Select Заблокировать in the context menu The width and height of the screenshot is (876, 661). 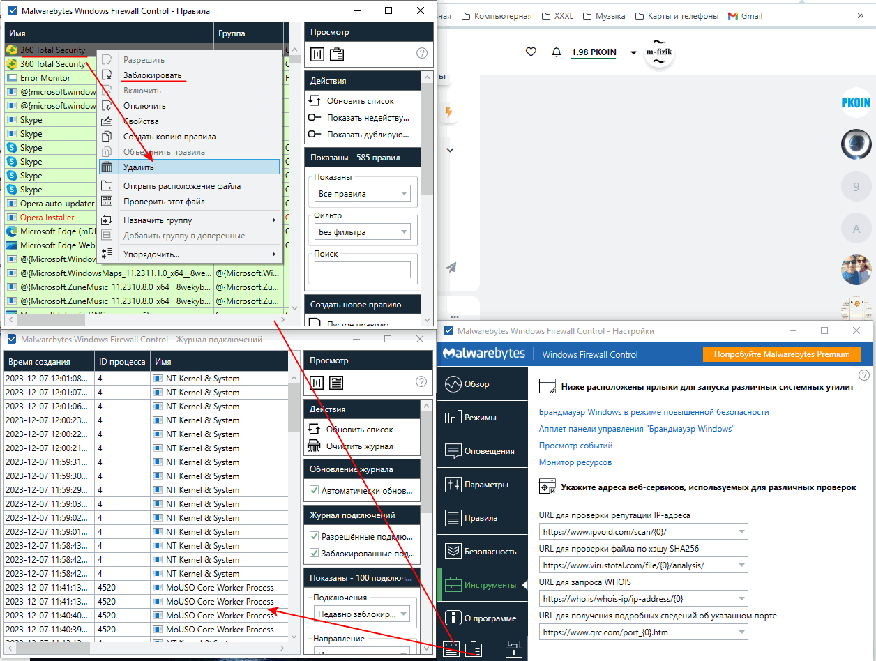(x=152, y=75)
